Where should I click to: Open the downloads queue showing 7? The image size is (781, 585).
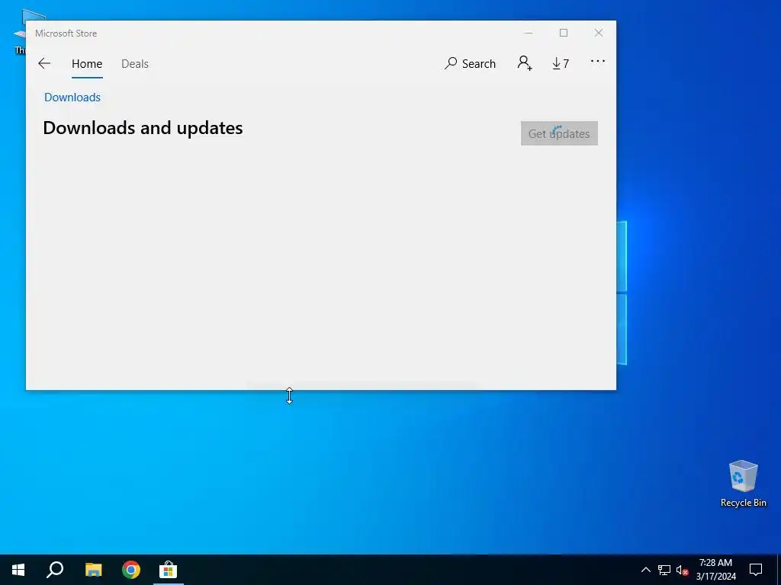pos(561,64)
